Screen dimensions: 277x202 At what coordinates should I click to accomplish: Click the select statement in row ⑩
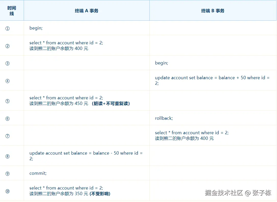[x=66, y=188]
